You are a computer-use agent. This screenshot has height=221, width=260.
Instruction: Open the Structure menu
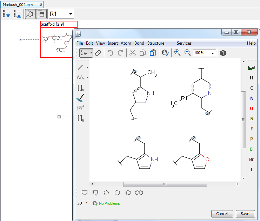[156, 43]
